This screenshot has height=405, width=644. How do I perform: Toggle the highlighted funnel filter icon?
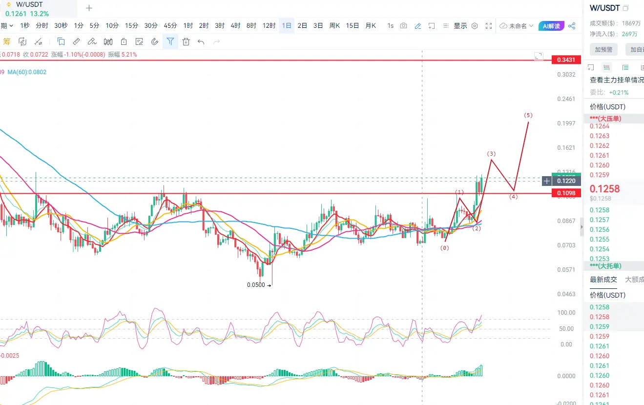pos(170,41)
